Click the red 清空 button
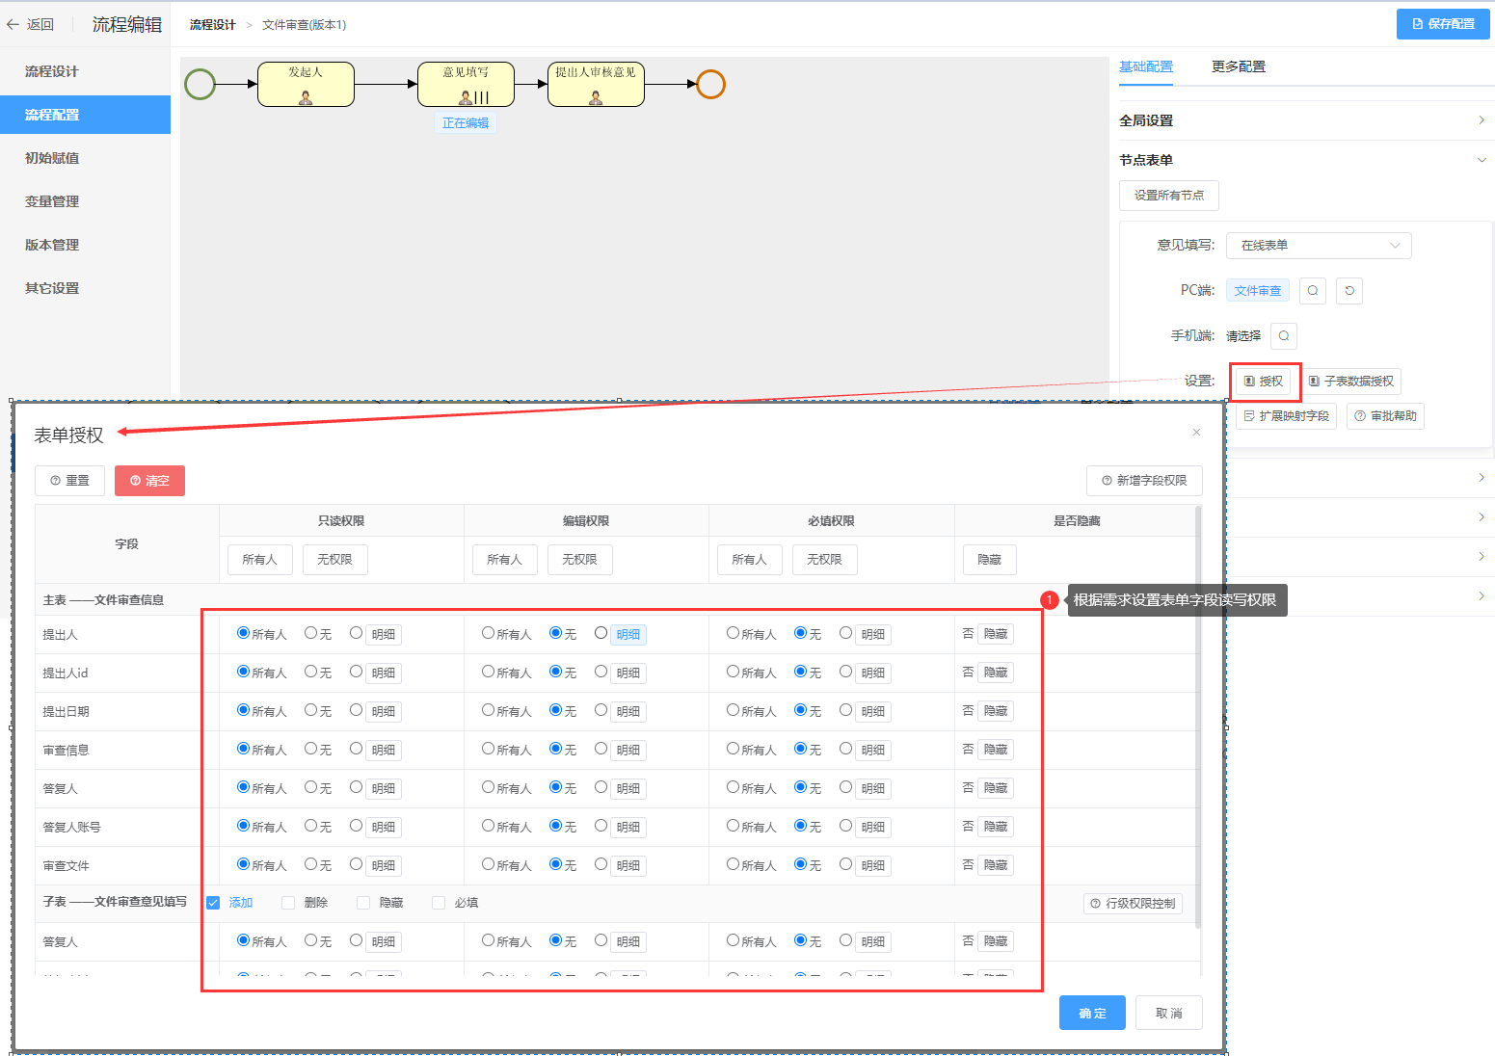Image resolution: width=1495 pixels, height=1056 pixels. 149,481
